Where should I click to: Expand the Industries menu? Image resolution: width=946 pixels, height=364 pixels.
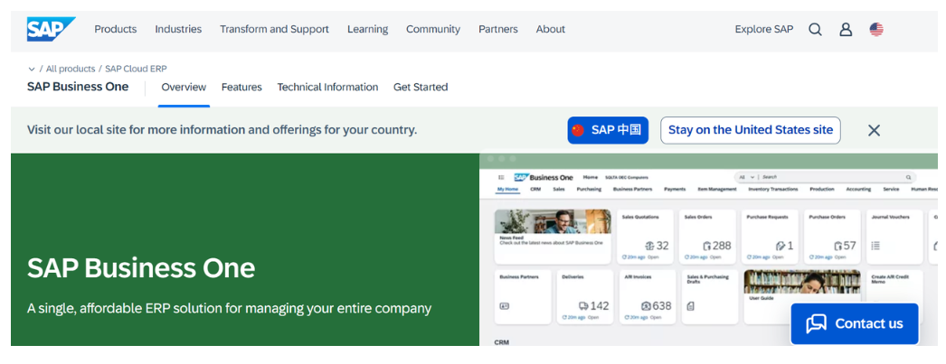point(178,29)
